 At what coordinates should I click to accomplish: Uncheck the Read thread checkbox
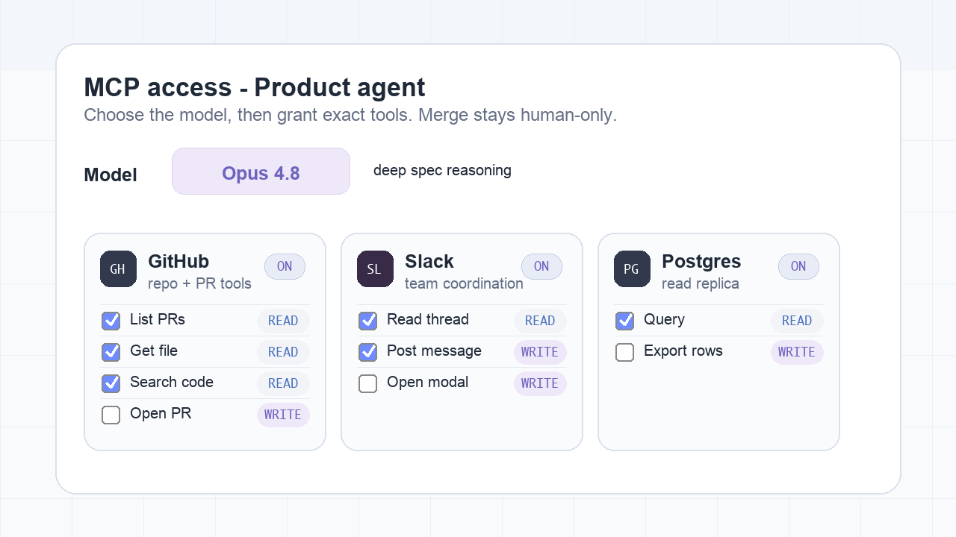(x=367, y=321)
